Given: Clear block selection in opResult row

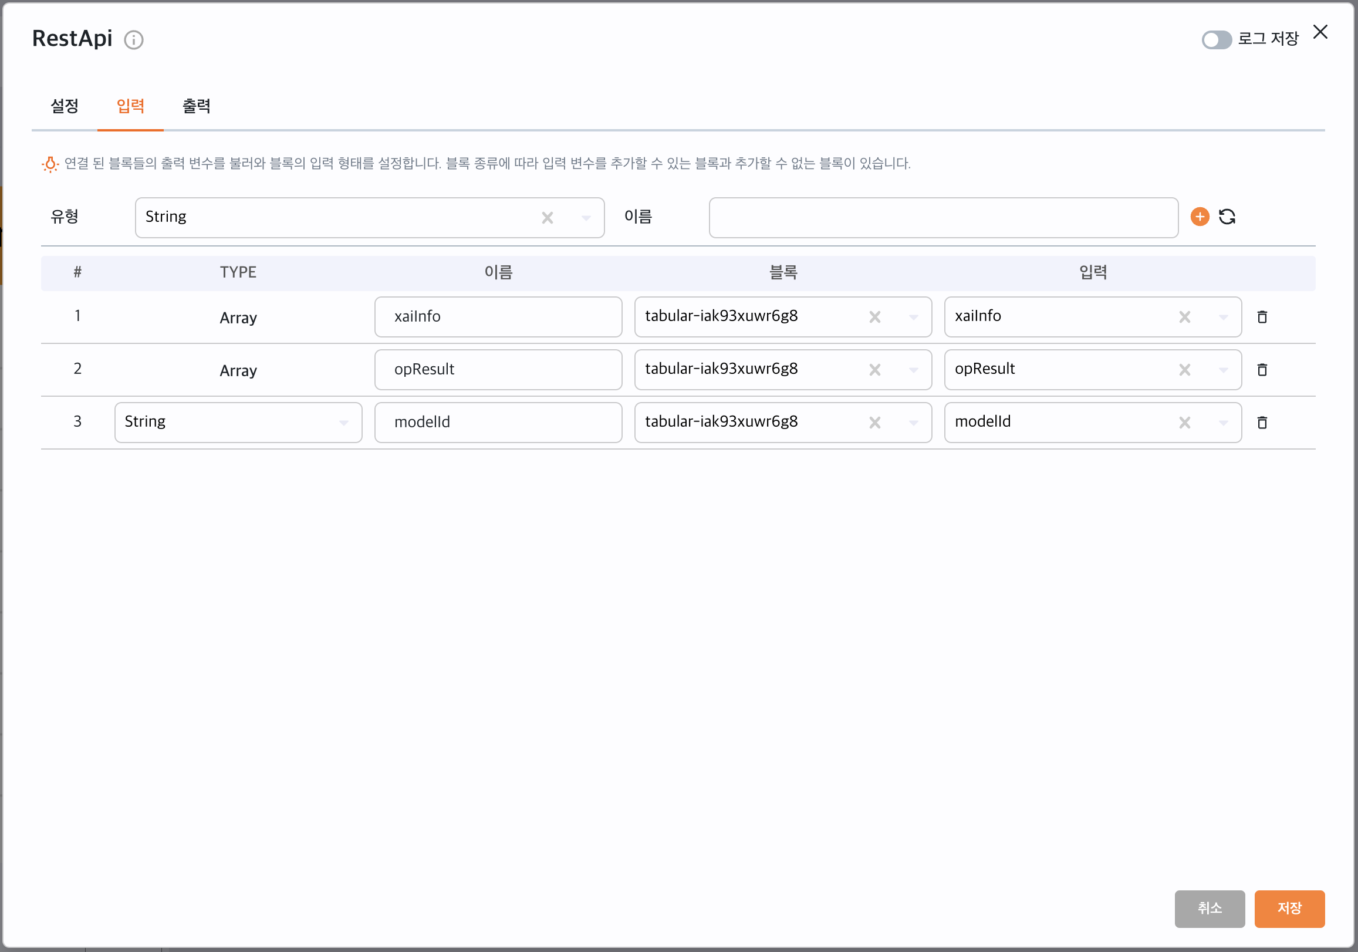Looking at the screenshot, I should (874, 370).
